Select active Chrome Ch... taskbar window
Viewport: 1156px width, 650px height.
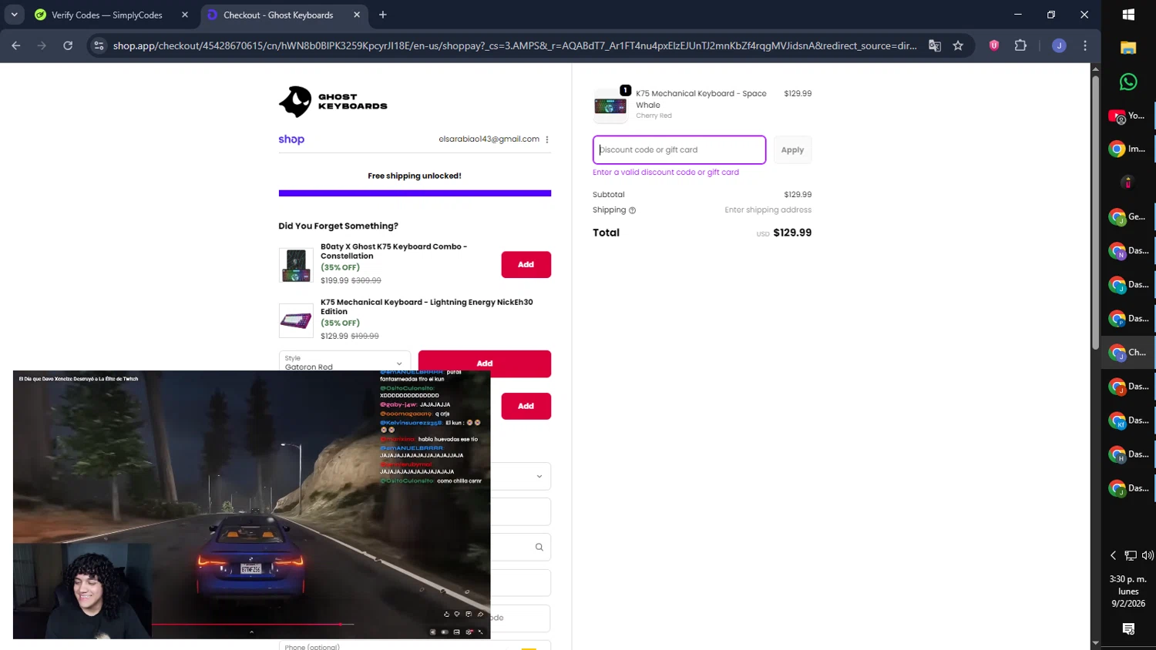(1128, 353)
